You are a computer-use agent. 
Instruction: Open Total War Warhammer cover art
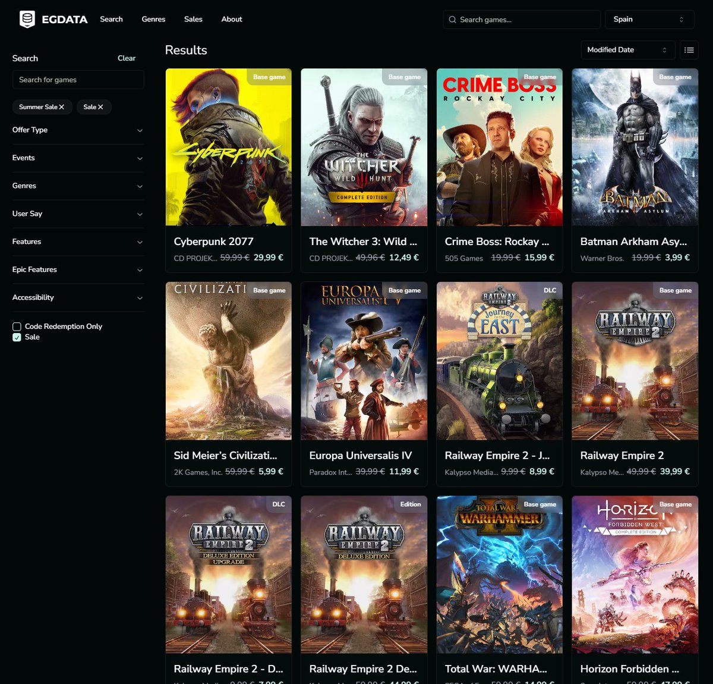pos(500,575)
